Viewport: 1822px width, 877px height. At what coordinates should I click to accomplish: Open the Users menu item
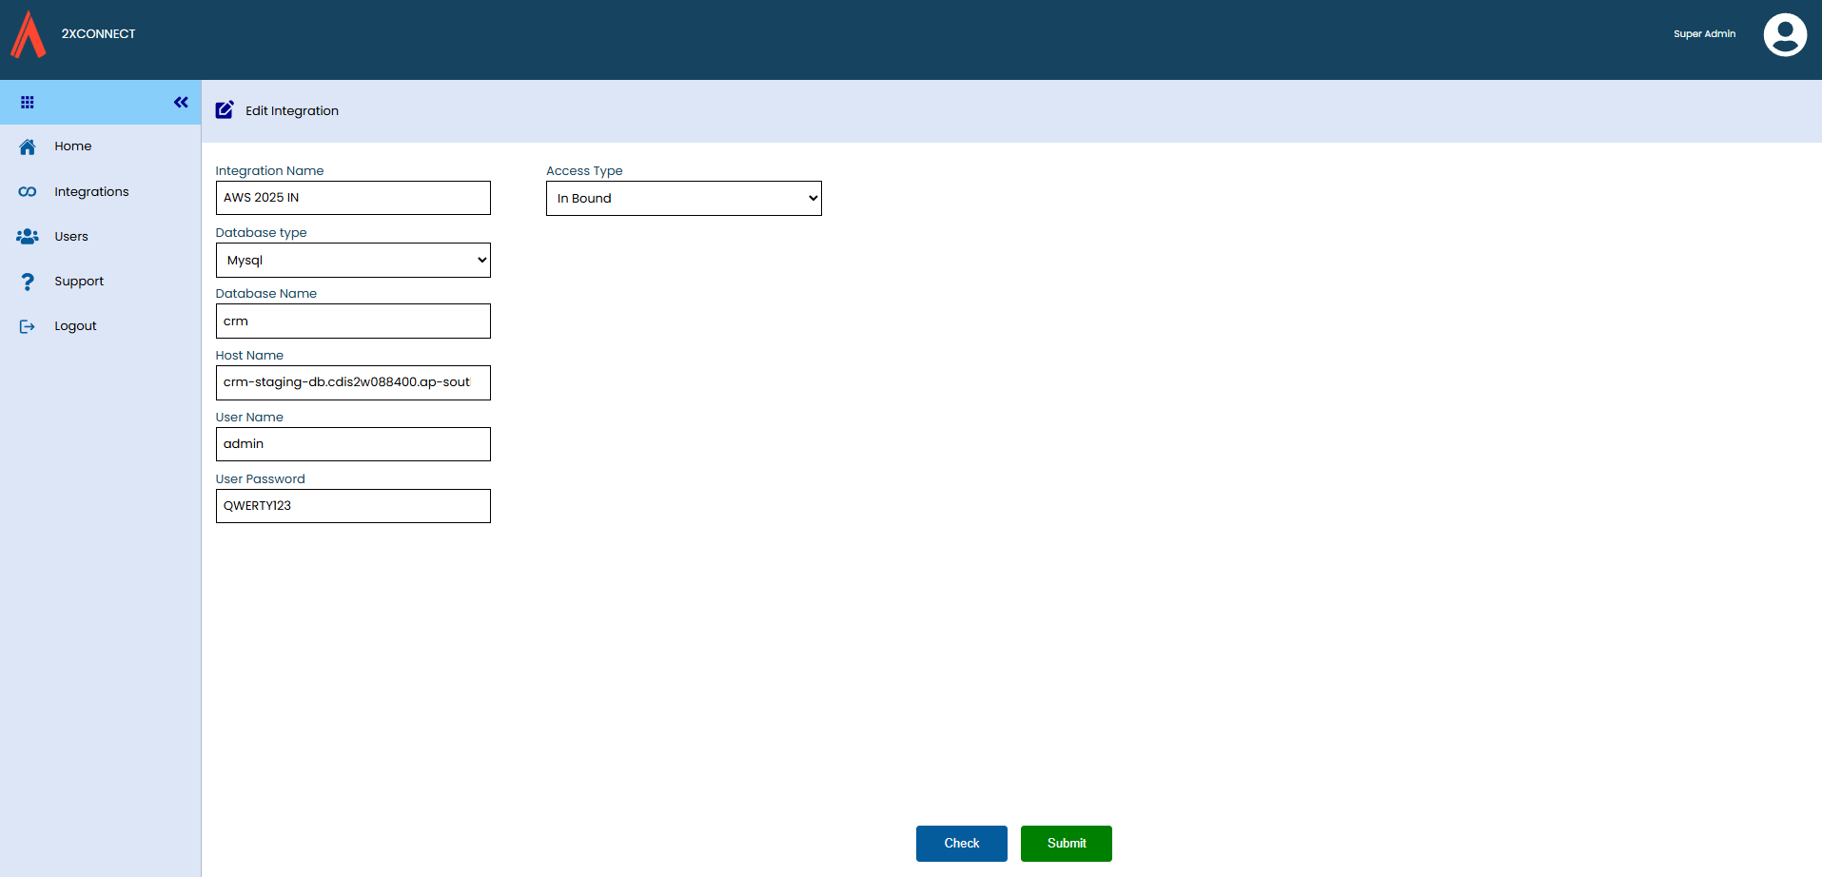coord(71,237)
